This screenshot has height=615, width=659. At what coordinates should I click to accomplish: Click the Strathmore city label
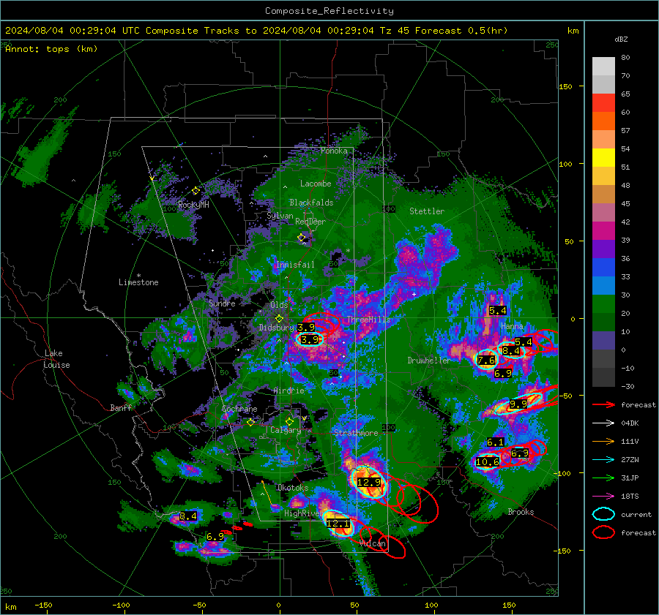point(356,433)
